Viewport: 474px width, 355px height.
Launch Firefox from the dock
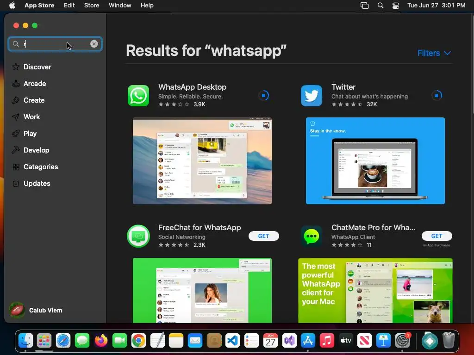(x=101, y=341)
